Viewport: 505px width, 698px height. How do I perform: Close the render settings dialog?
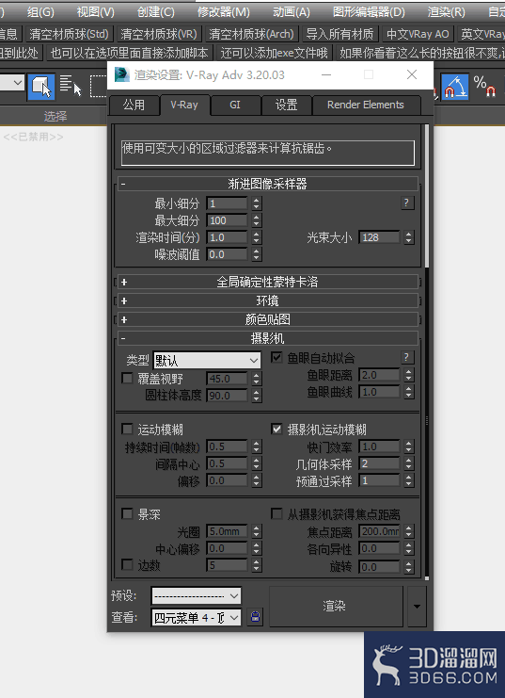tap(412, 74)
